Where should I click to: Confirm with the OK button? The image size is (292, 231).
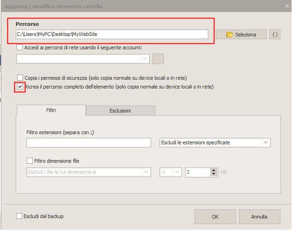click(215, 217)
